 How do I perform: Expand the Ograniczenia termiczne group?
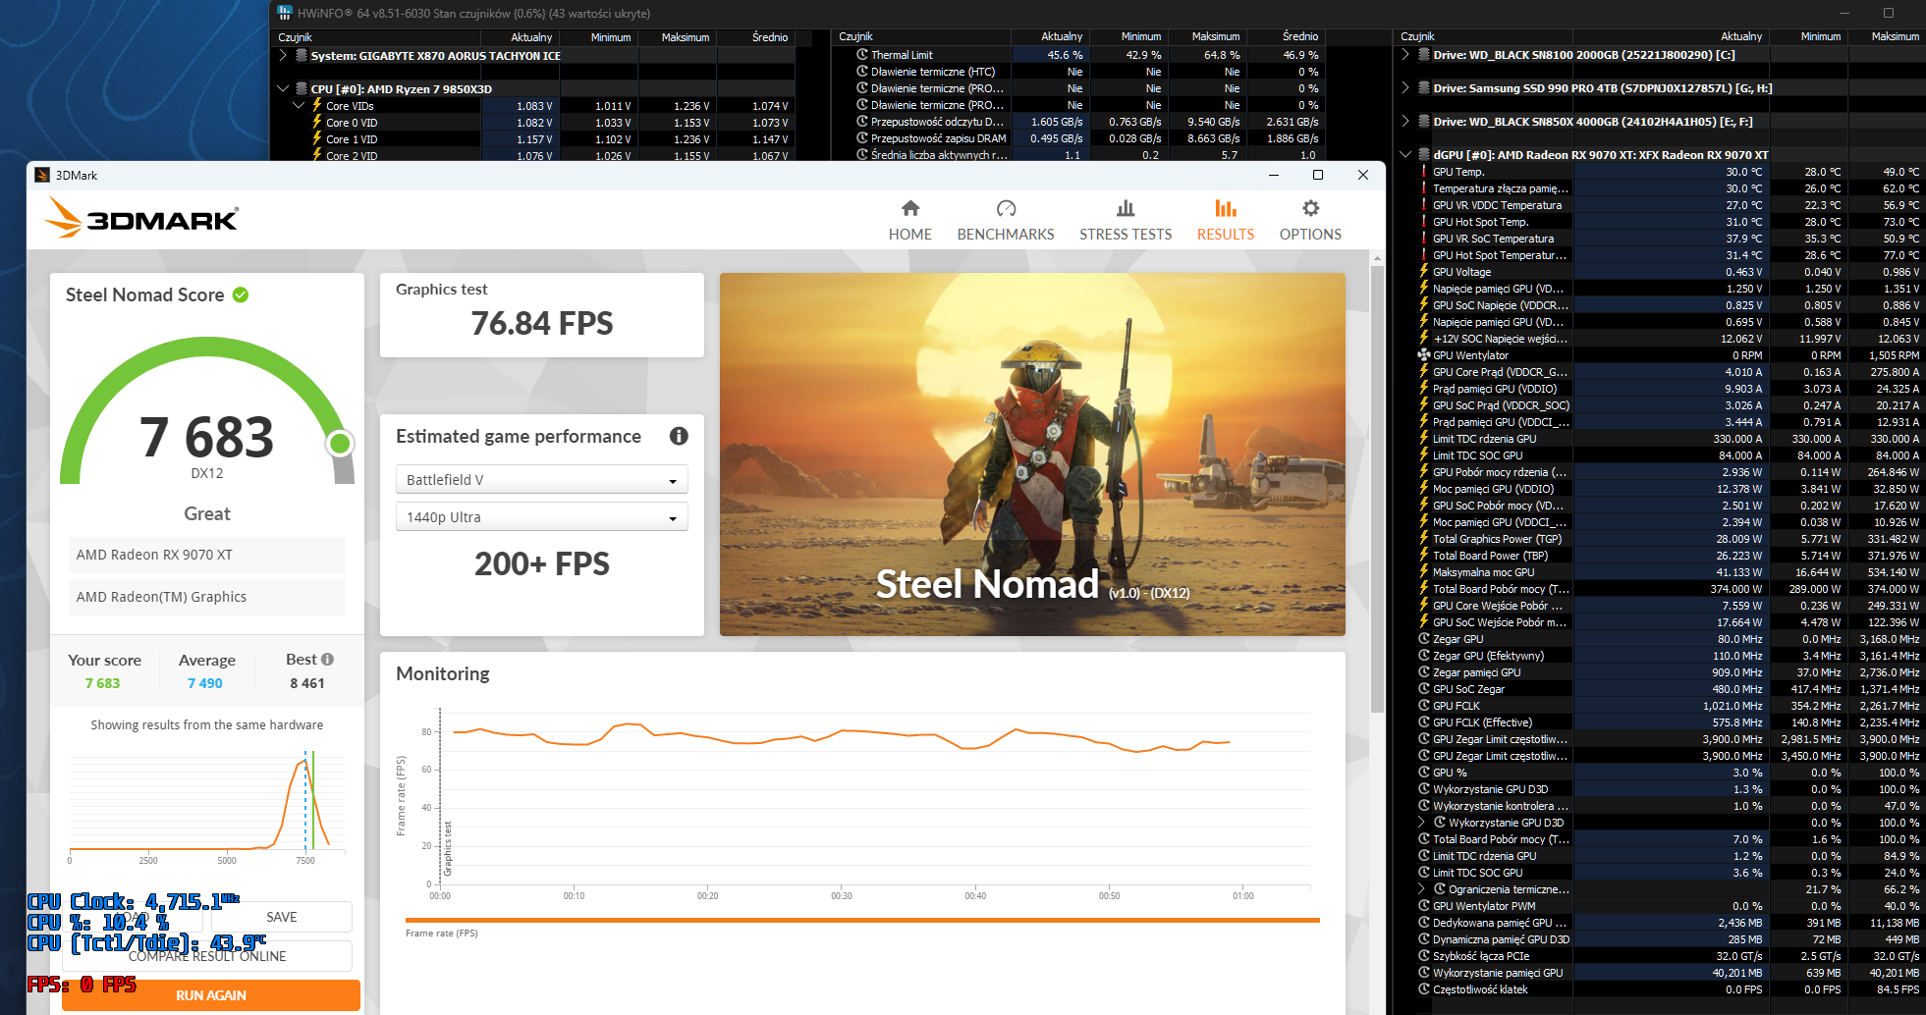(x=1421, y=889)
